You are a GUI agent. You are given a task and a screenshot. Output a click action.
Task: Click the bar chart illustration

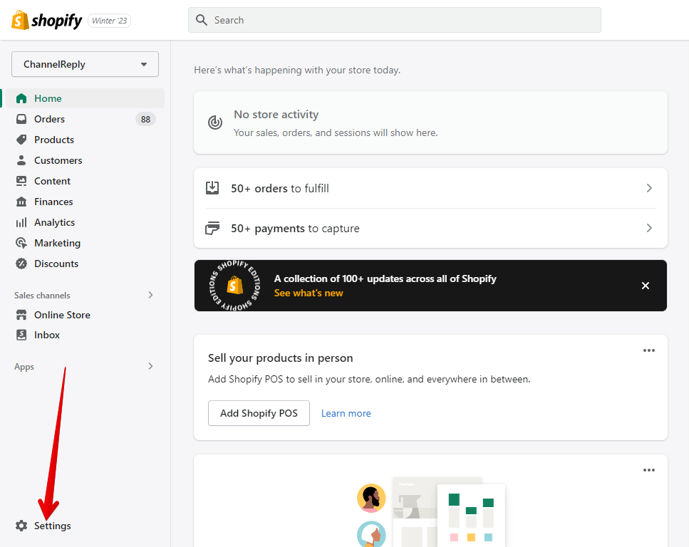471,516
